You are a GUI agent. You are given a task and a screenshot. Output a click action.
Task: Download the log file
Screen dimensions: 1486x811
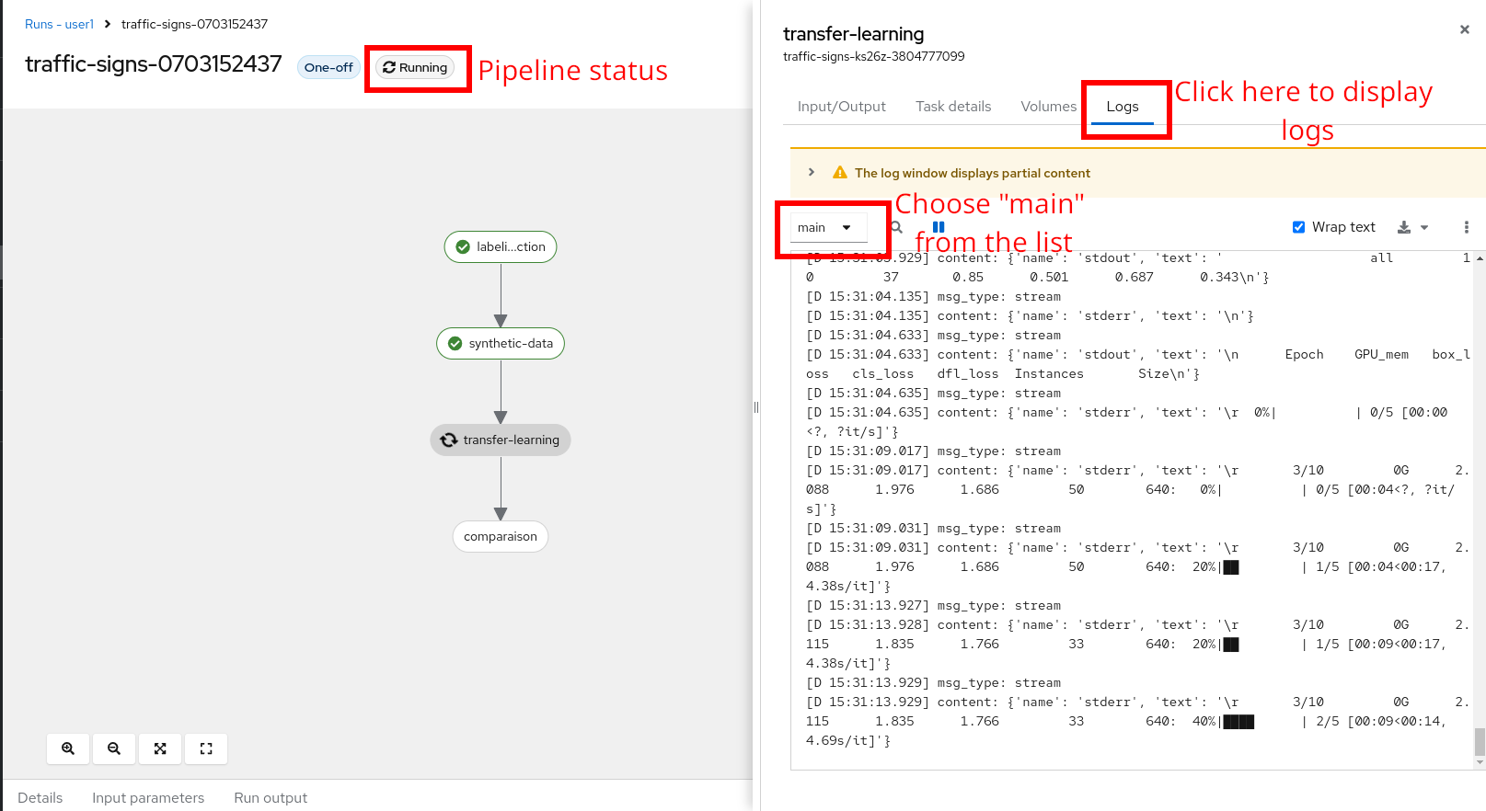[1404, 227]
